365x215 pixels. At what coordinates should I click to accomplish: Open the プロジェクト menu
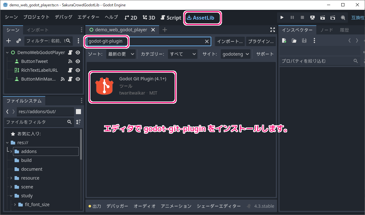(x=36, y=17)
